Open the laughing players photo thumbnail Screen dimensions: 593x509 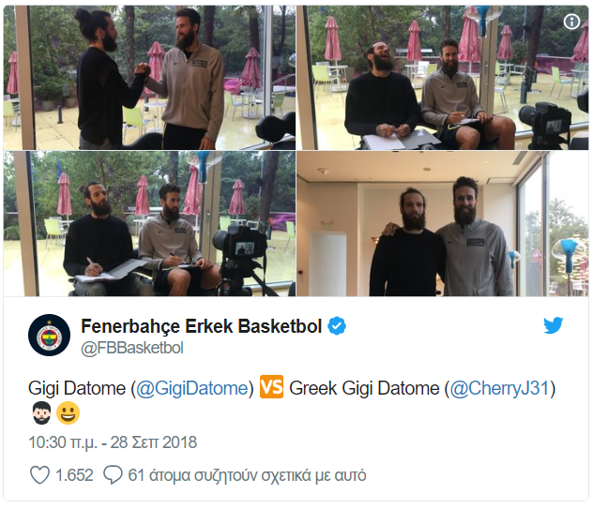pyautogui.click(x=443, y=78)
